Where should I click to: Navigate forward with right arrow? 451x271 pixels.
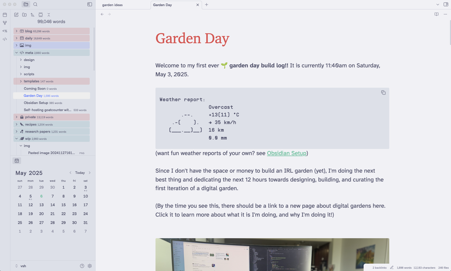click(109, 14)
